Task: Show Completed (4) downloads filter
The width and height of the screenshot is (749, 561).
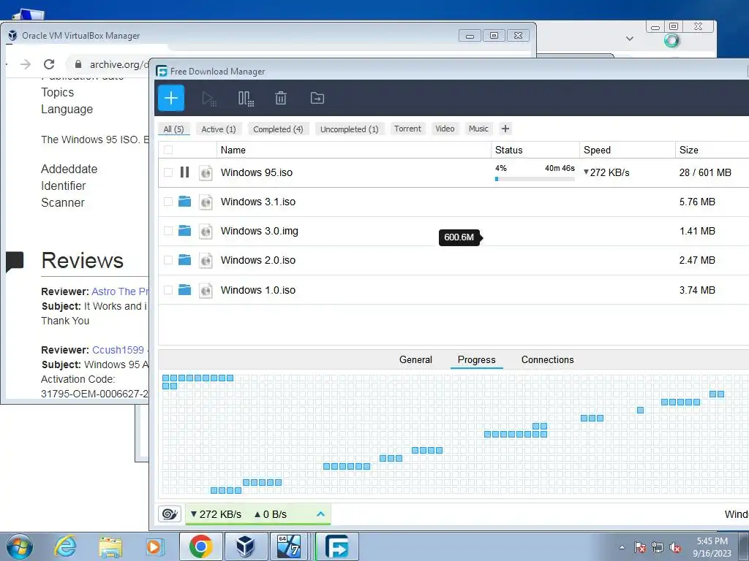Action: click(x=278, y=129)
